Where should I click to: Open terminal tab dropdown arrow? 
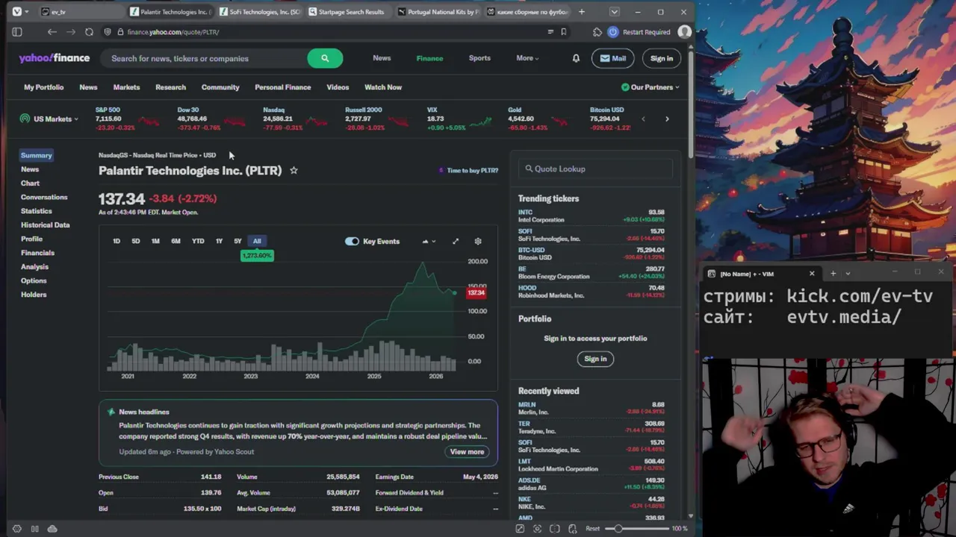[848, 274]
